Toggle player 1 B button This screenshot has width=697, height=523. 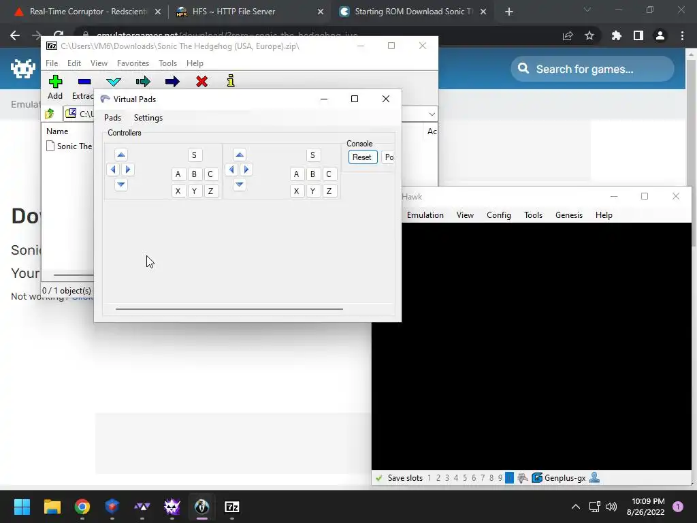(194, 174)
